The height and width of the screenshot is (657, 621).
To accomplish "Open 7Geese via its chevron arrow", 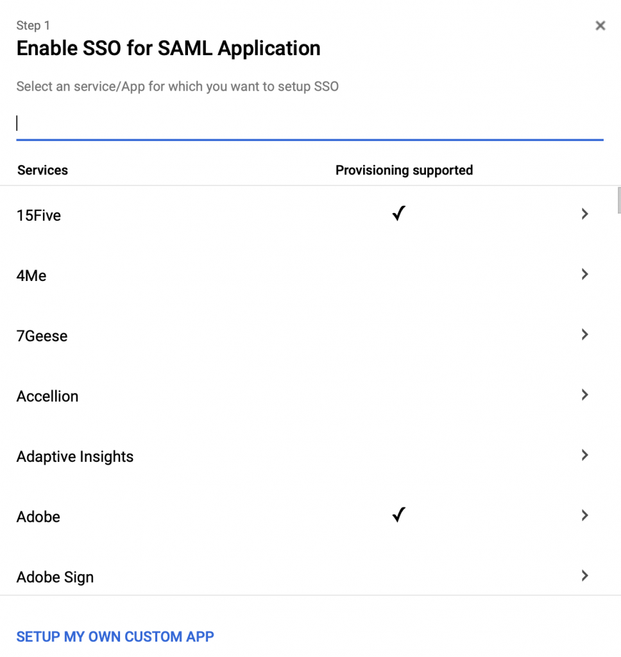I will click(x=584, y=334).
